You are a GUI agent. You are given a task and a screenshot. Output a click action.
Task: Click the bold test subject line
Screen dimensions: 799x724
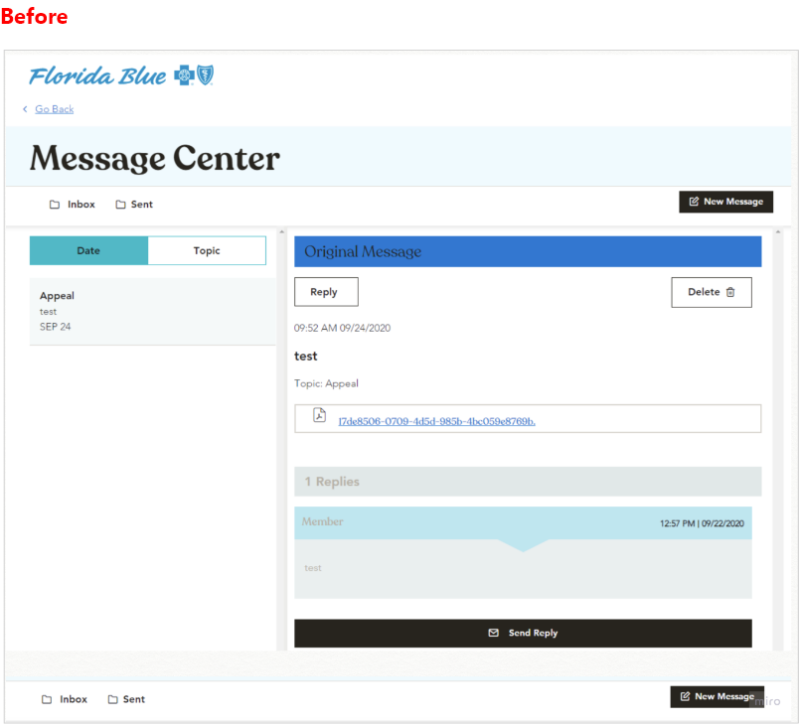coord(306,357)
